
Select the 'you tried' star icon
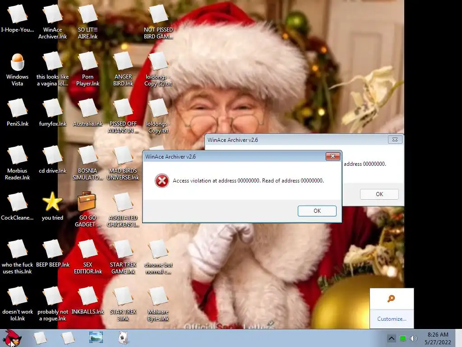52,206
